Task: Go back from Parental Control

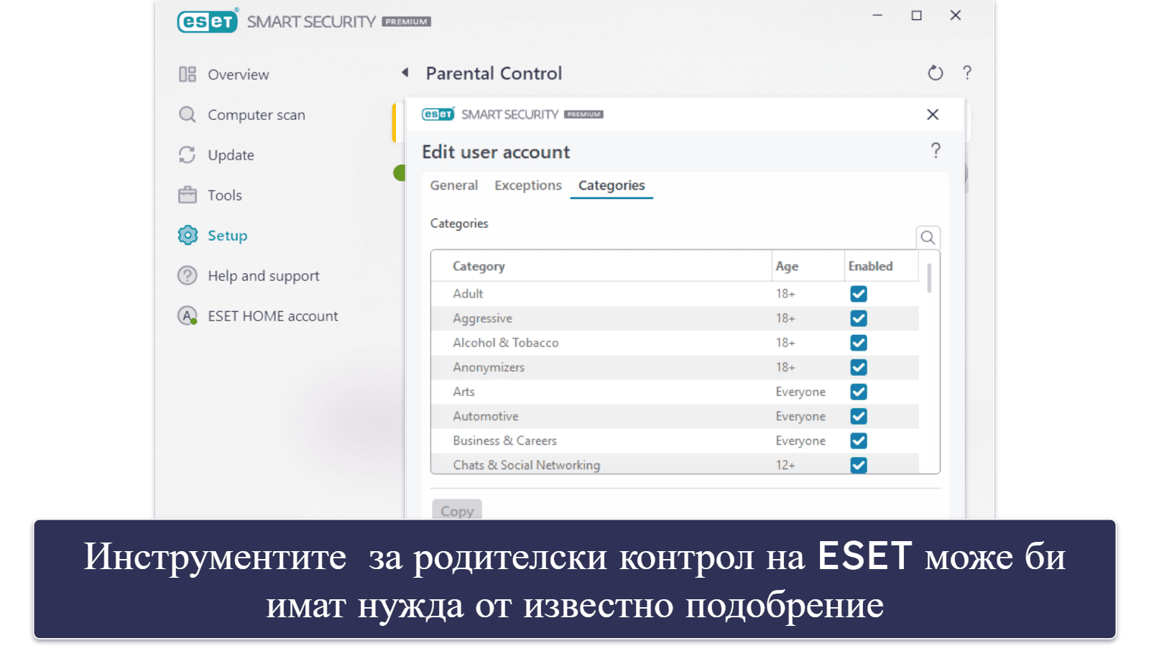Action: pos(405,73)
